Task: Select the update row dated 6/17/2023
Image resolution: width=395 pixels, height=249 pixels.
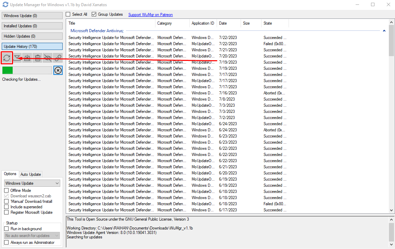Action: point(177,210)
